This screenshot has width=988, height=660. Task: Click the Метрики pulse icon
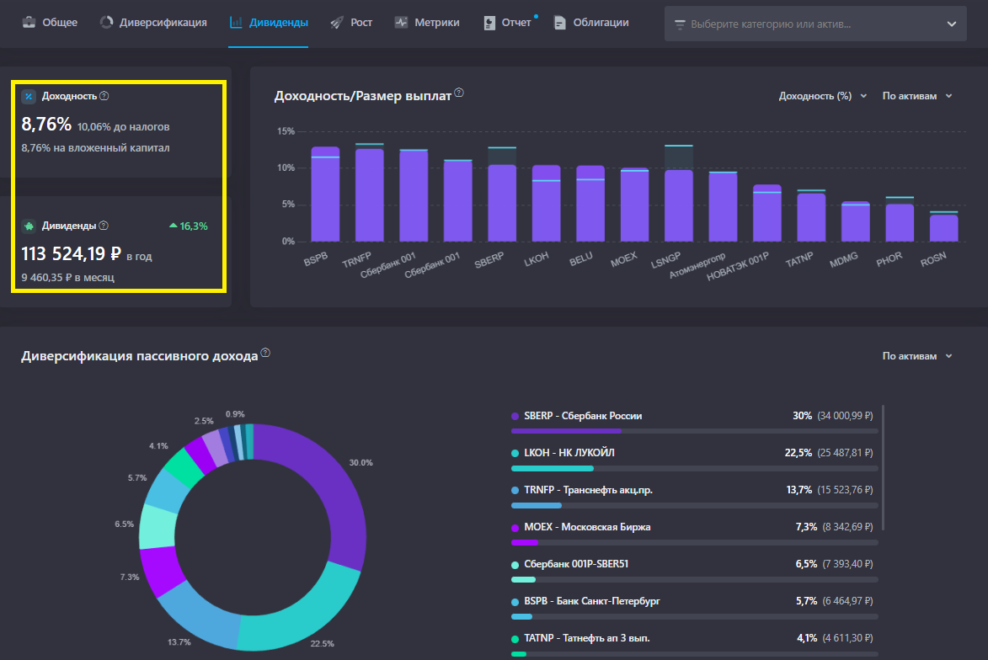401,23
